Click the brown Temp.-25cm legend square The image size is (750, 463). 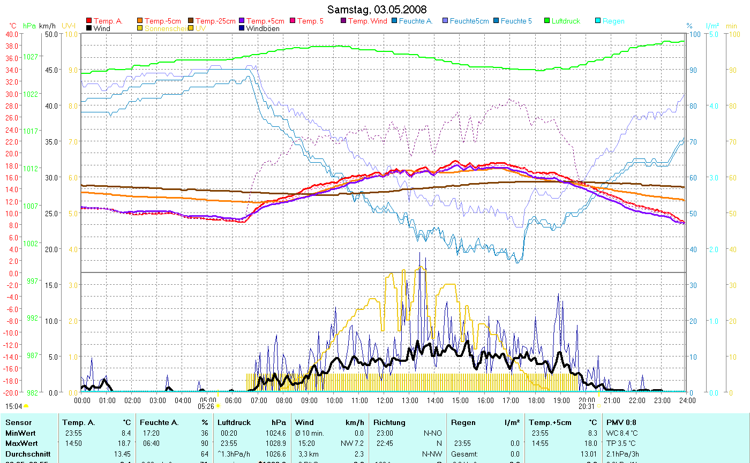191,21
